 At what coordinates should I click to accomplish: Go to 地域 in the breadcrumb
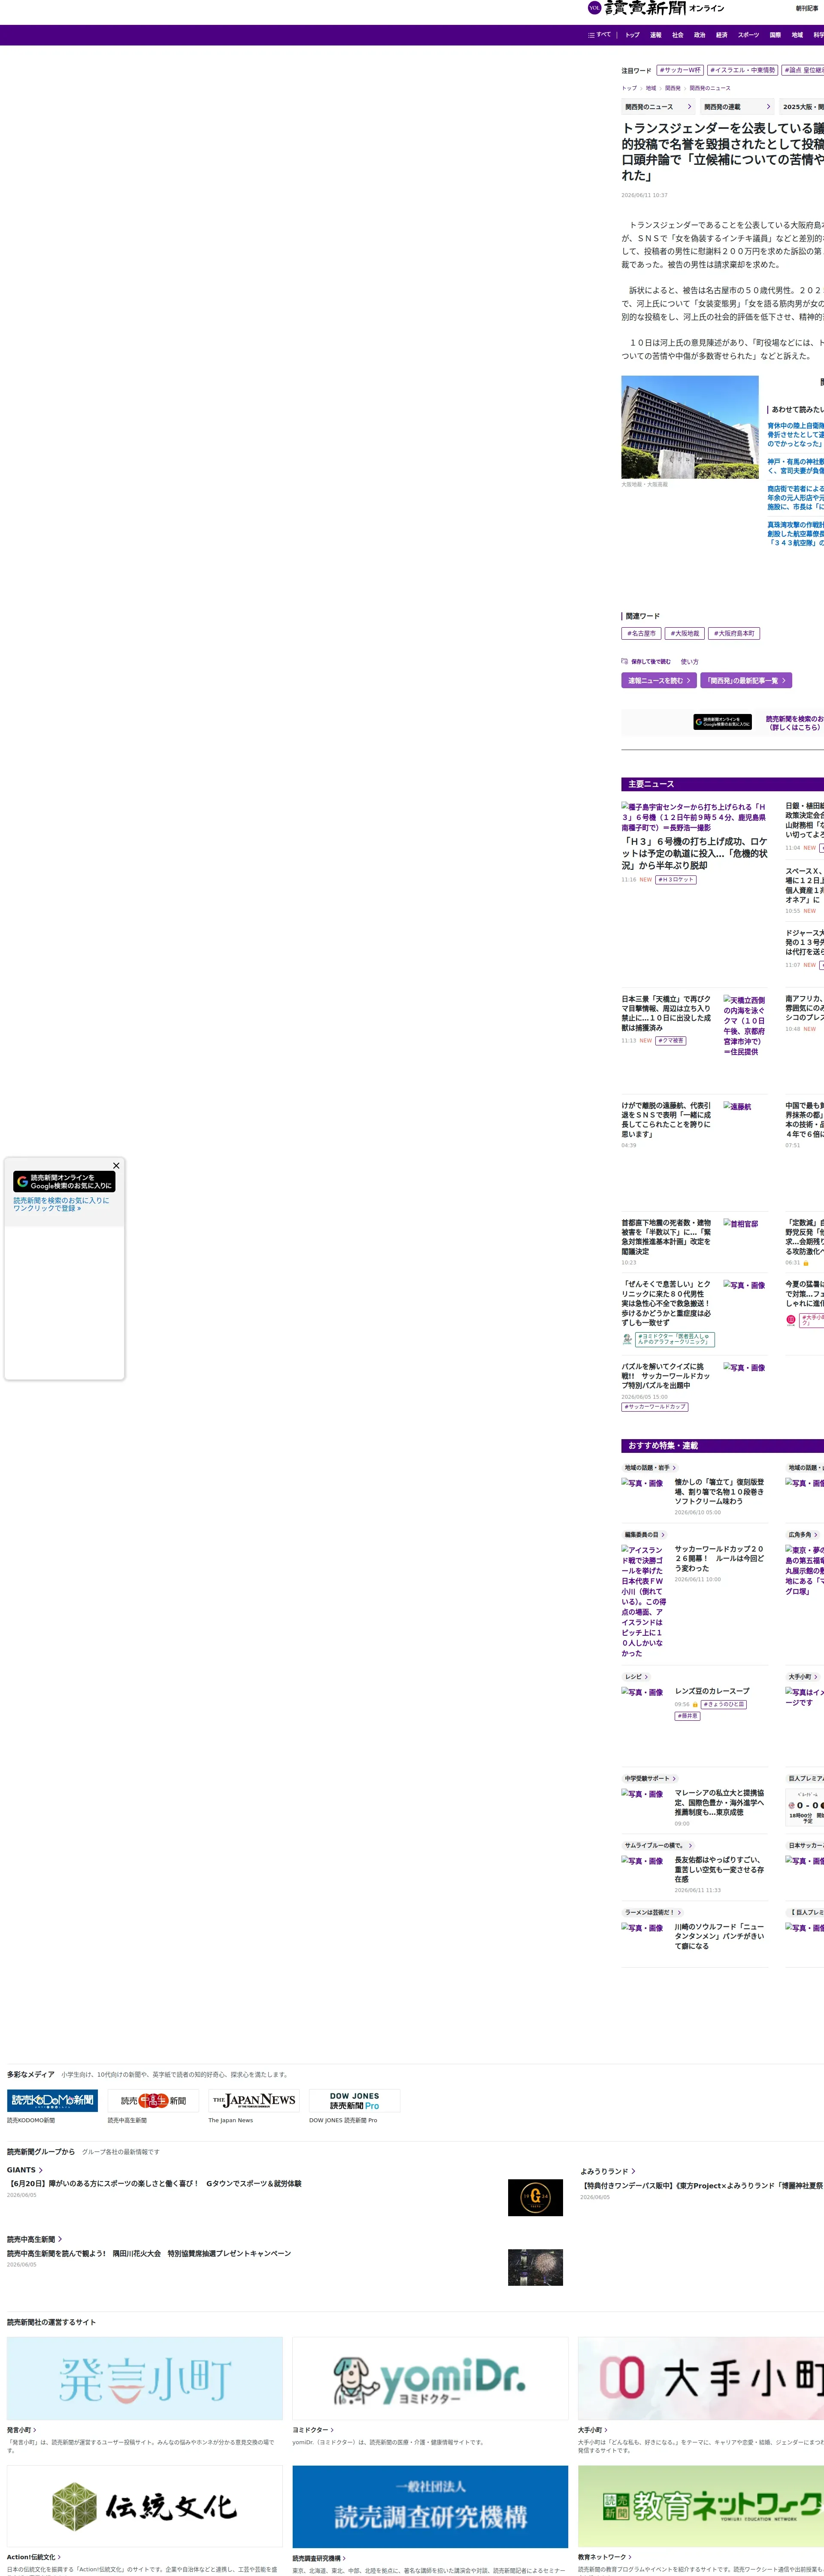point(651,88)
